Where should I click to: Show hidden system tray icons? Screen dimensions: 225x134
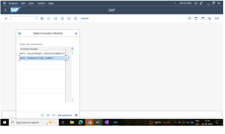click(175, 122)
